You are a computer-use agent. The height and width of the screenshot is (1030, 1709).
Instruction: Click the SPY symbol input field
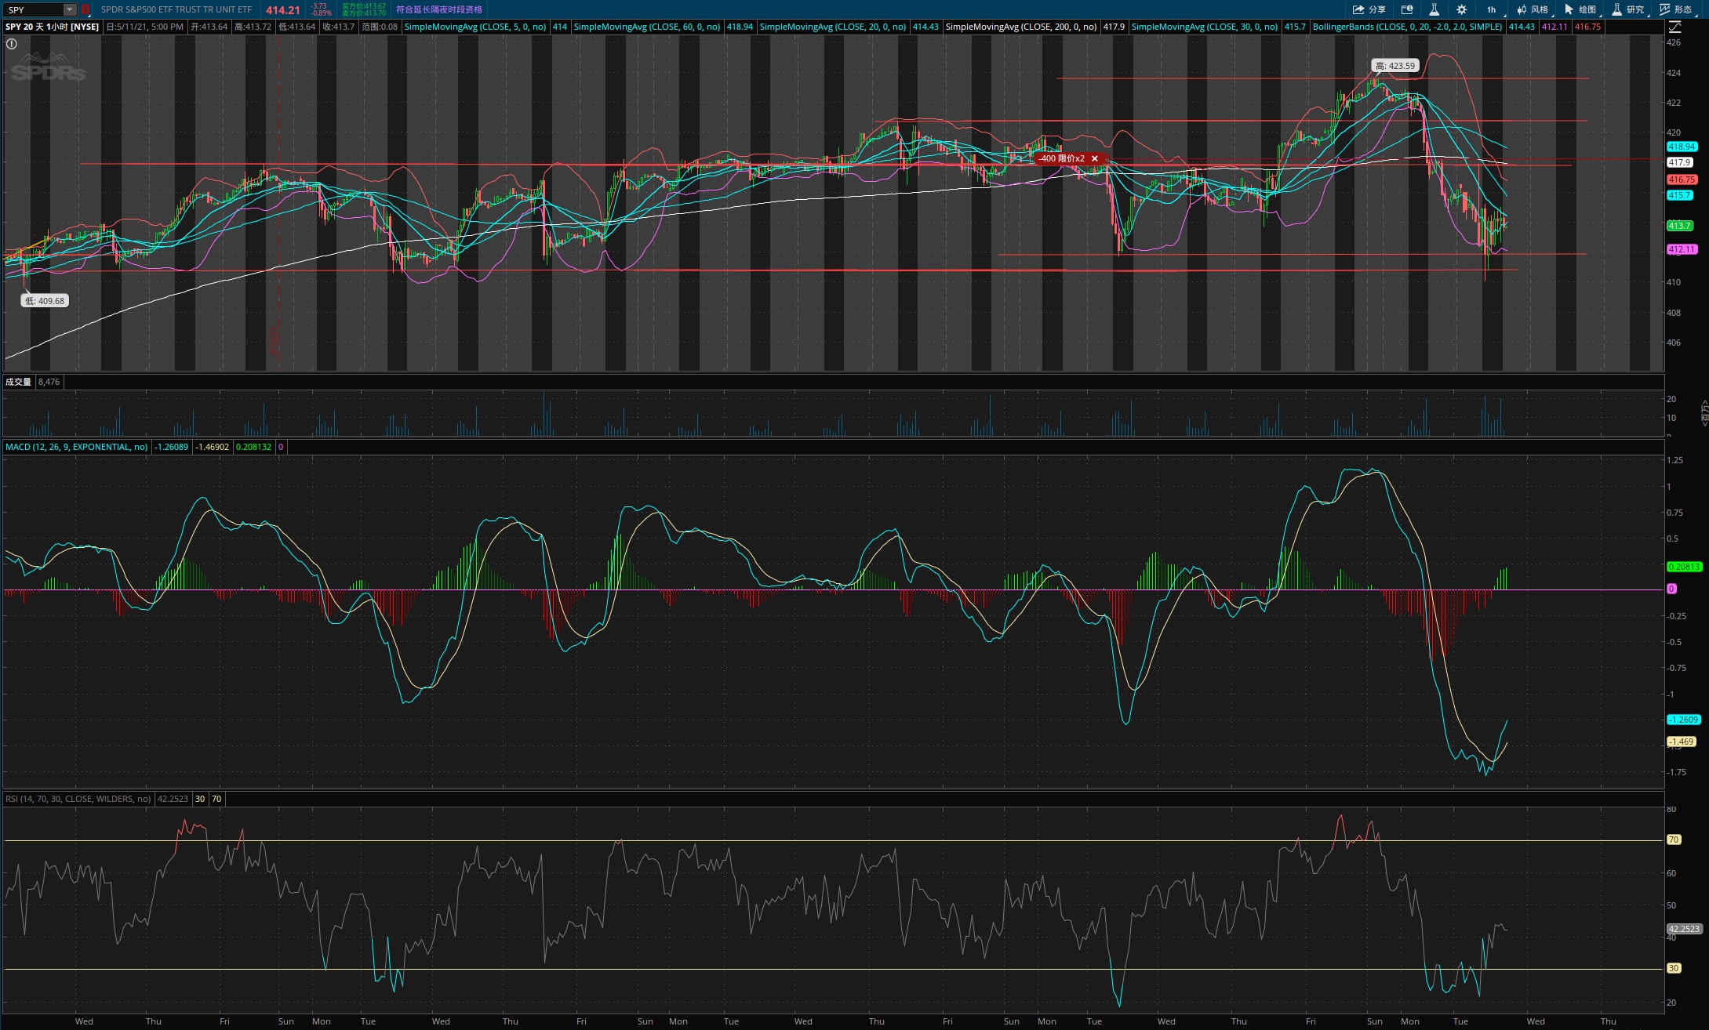[x=34, y=10]
